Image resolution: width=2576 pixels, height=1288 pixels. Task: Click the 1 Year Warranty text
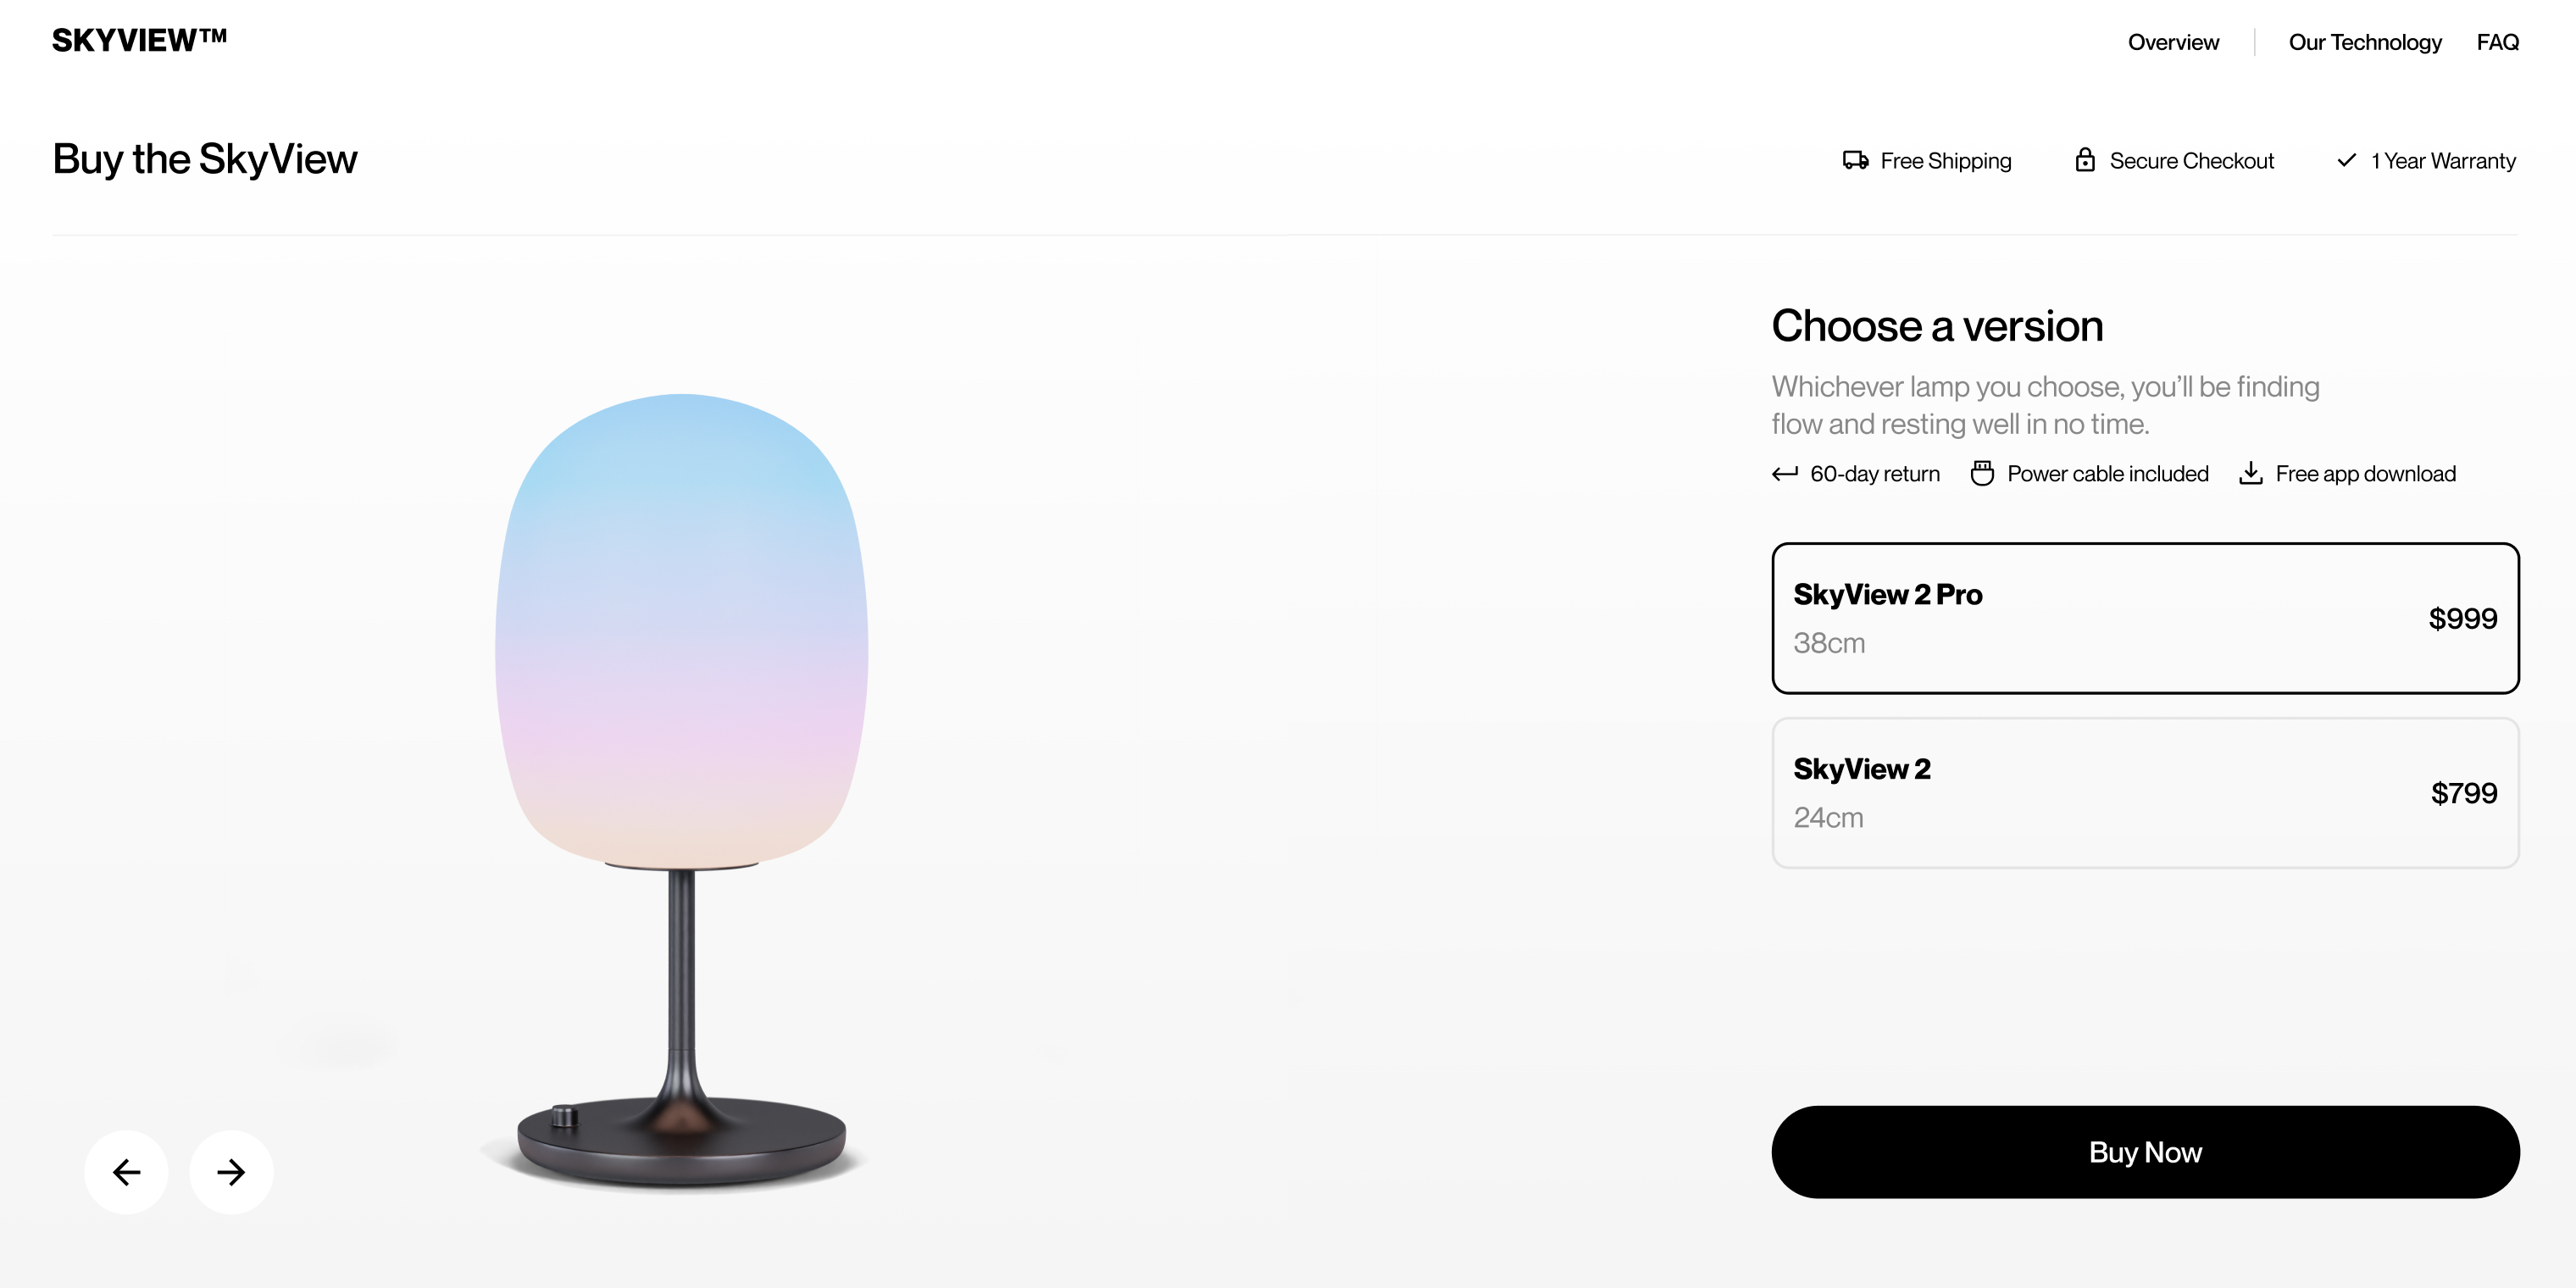tap(2443, 161)
